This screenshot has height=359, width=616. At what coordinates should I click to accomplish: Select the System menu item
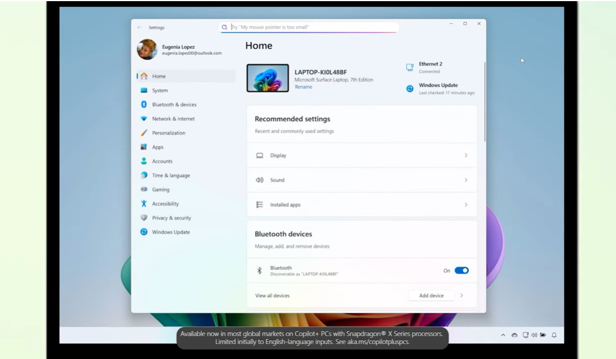[x=159, y=91]
